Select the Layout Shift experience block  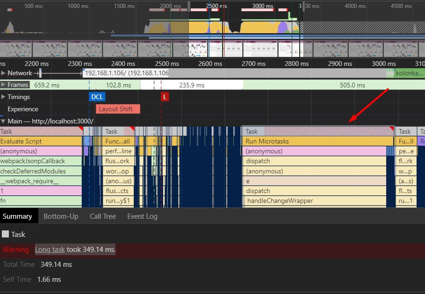(118, 109)
